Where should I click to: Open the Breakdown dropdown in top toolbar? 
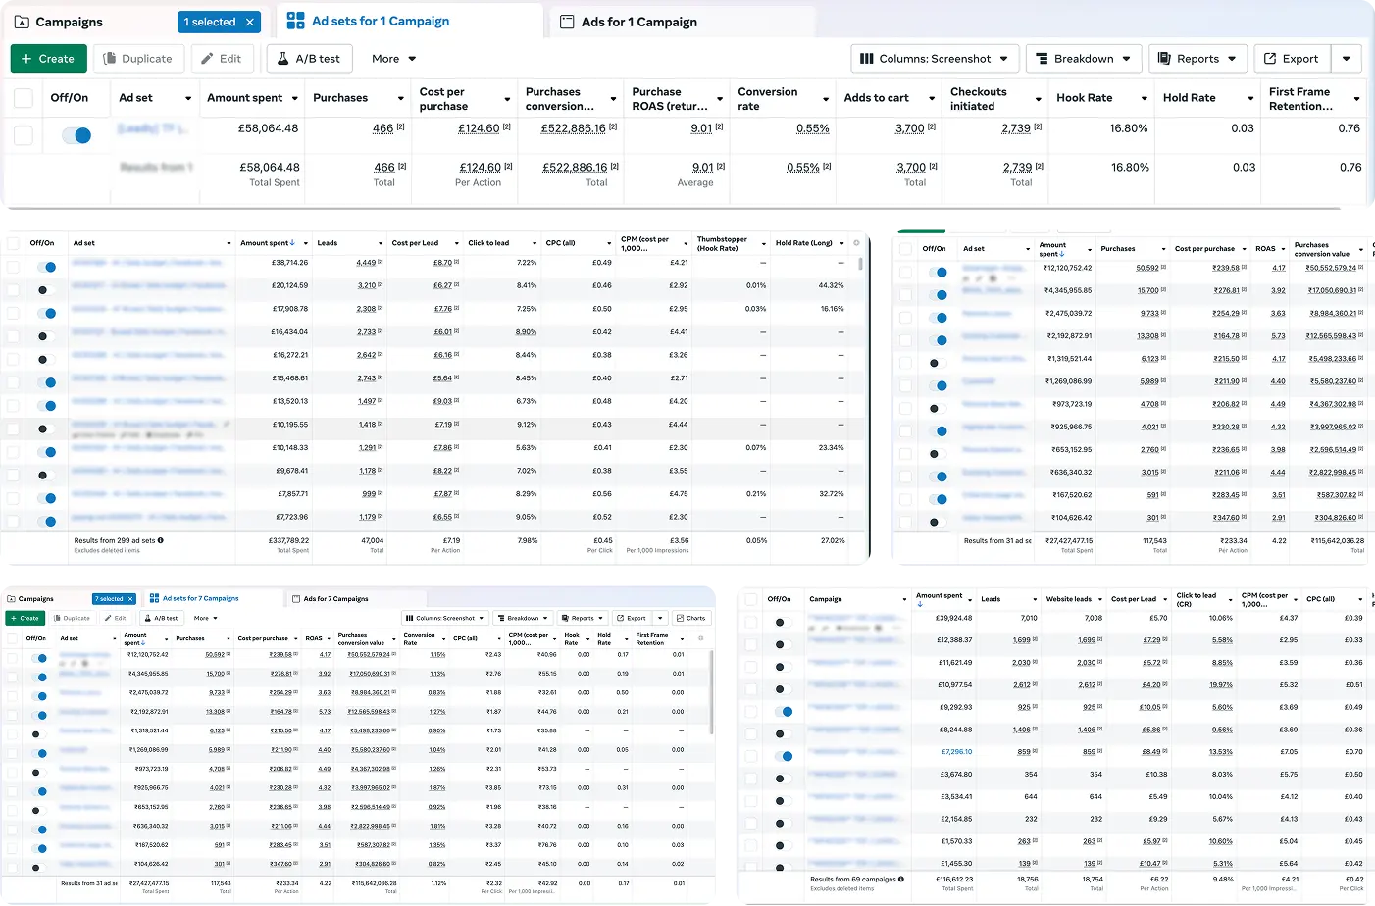tap(1083, 59)
